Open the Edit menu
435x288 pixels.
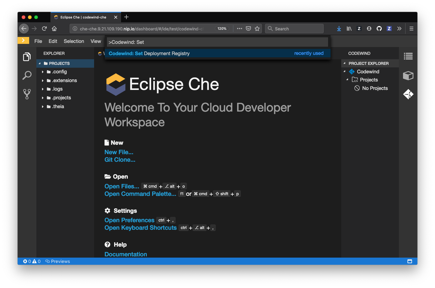[53, 41]
